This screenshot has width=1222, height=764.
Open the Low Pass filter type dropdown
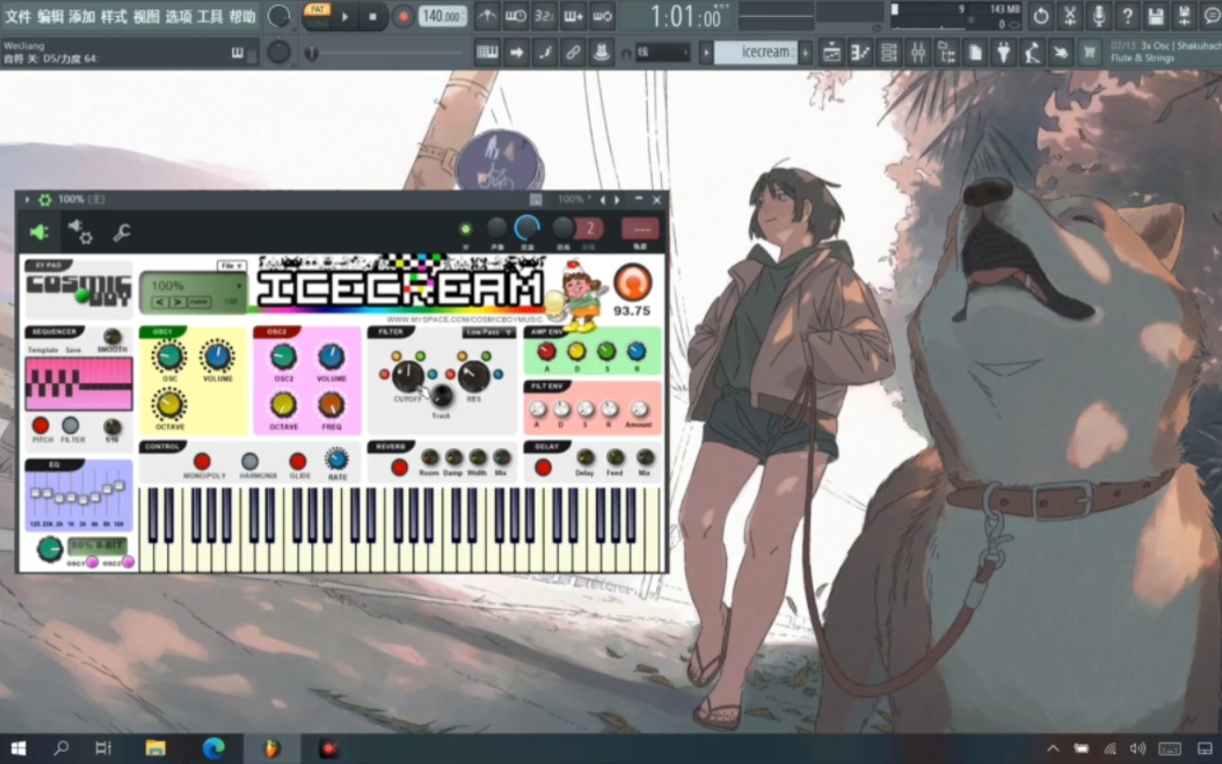click(x=488, y=333)
